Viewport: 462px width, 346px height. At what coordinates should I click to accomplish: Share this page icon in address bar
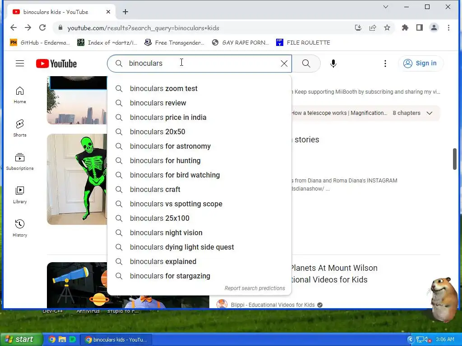click(372, 27)
